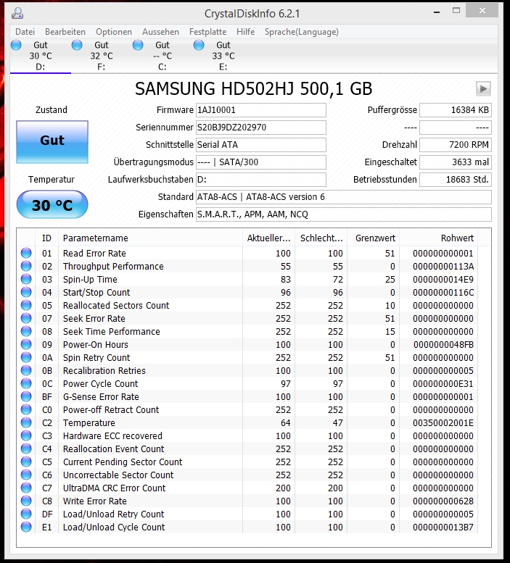Select drive F: tab at 32 °C
Screen dimensions: 510x563
click(102, 56)
